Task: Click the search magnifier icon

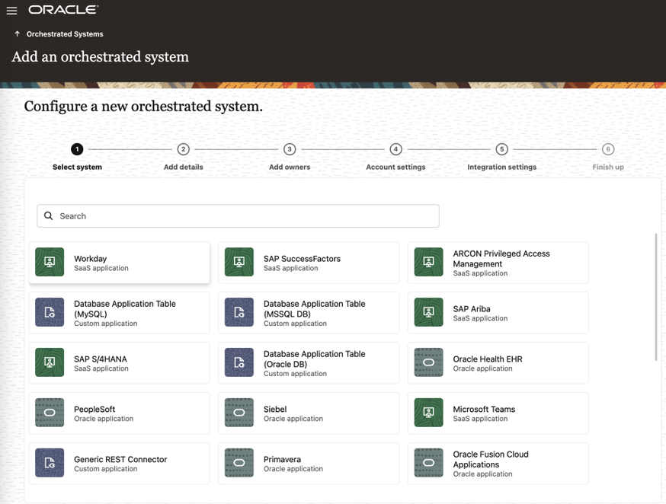Action: point(49,216)
